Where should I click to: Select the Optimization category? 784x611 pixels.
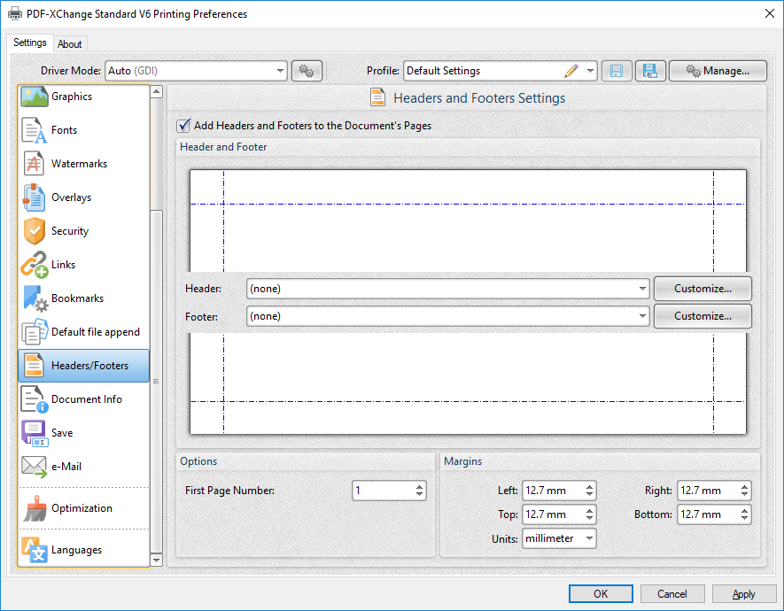point(83,508)
